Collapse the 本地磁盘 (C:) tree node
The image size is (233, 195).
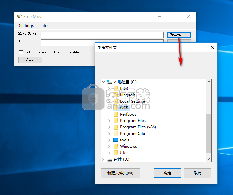point(103,82)
